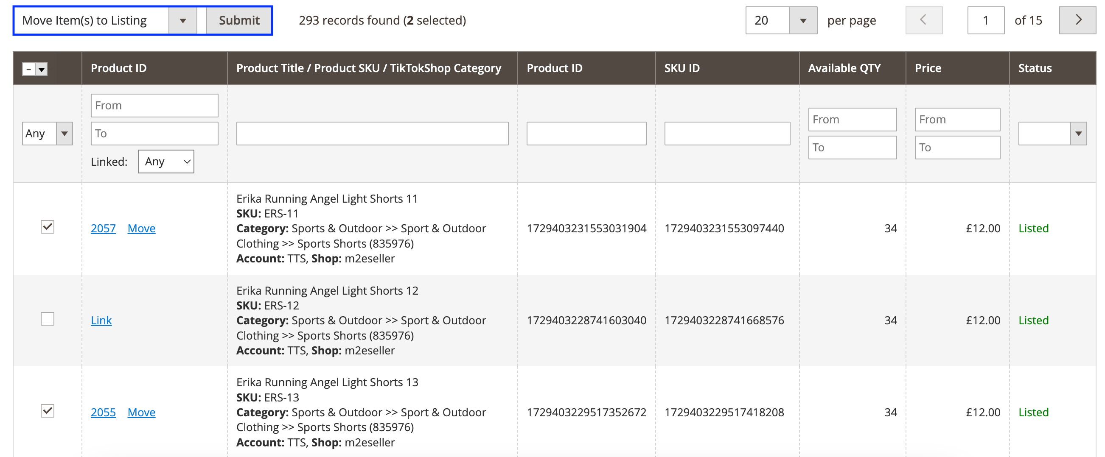Click Move link for product 2055

pyautogui.click(x=142, y=412)
